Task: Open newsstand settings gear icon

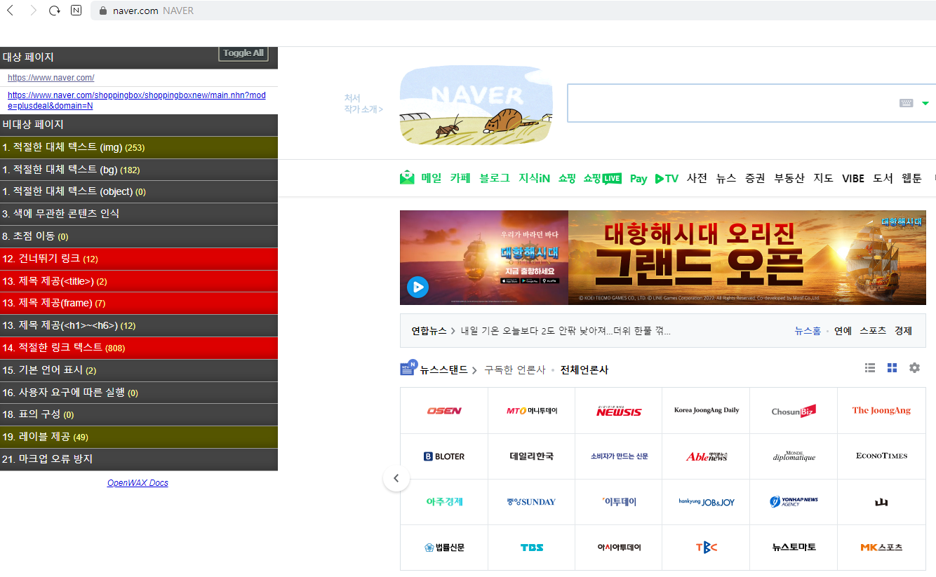Action: tap(914, 368)
